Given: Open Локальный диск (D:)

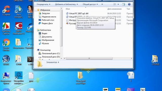Looking at the screenshot, I should click(51, 57).
